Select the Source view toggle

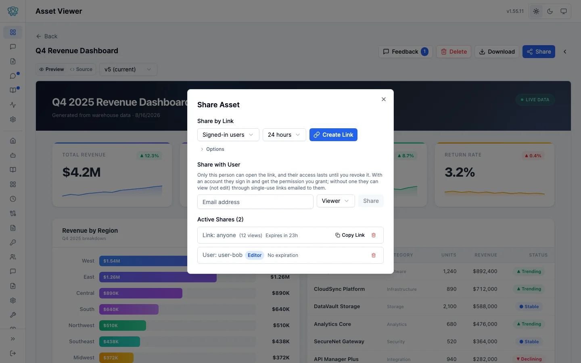click(81, 69)
